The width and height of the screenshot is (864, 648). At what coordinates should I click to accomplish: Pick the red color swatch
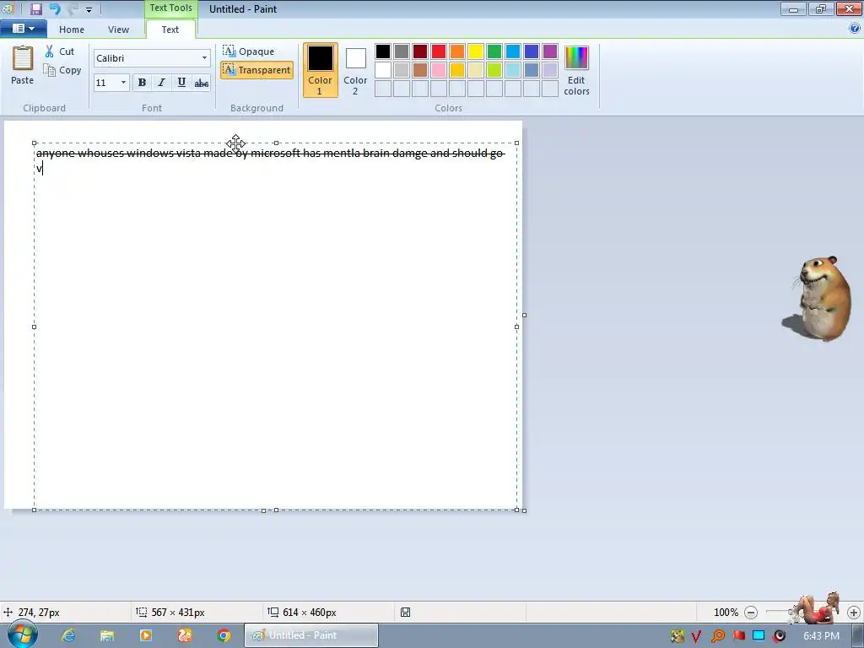(439, 51)
